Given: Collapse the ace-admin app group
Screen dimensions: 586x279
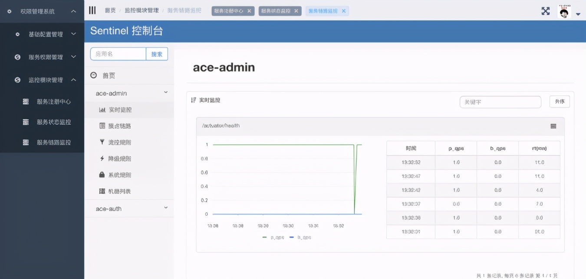Looking at the screenshot, I should click(165, 93).
